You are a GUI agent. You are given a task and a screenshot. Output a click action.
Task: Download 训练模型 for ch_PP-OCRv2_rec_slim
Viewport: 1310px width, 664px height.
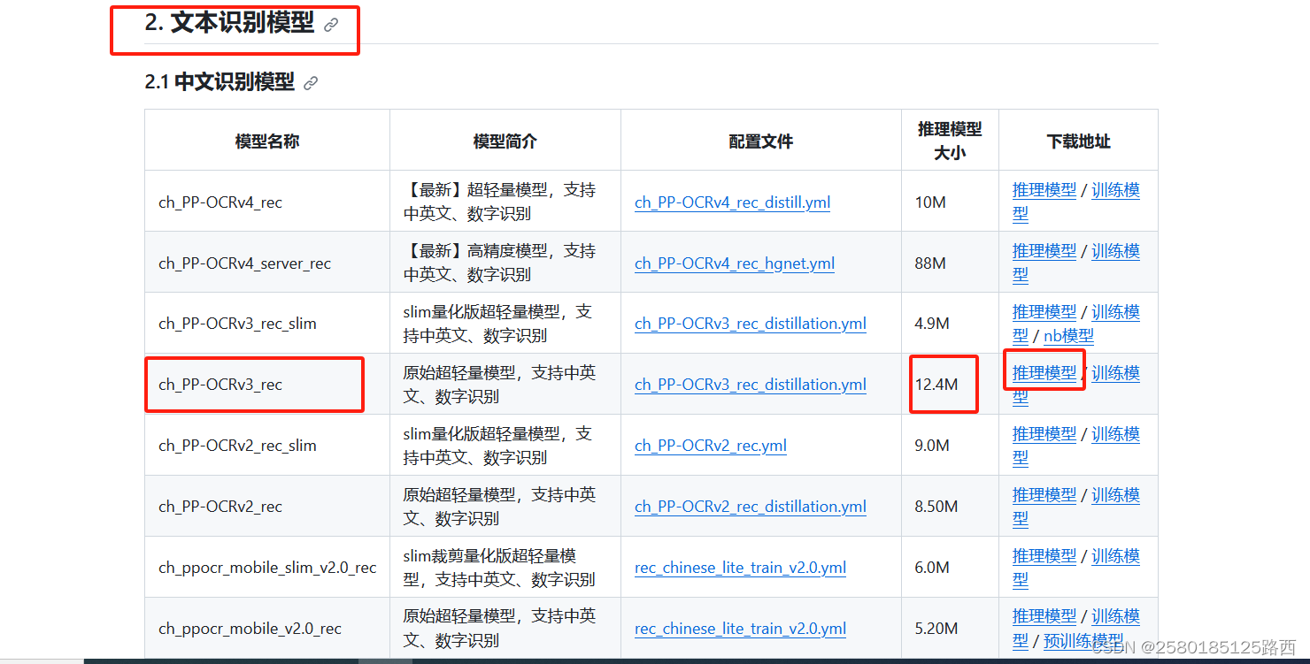[1115, 434]
